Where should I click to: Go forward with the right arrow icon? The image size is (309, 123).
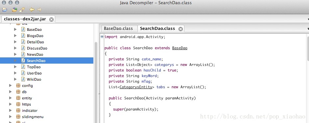tap(39, 10)
